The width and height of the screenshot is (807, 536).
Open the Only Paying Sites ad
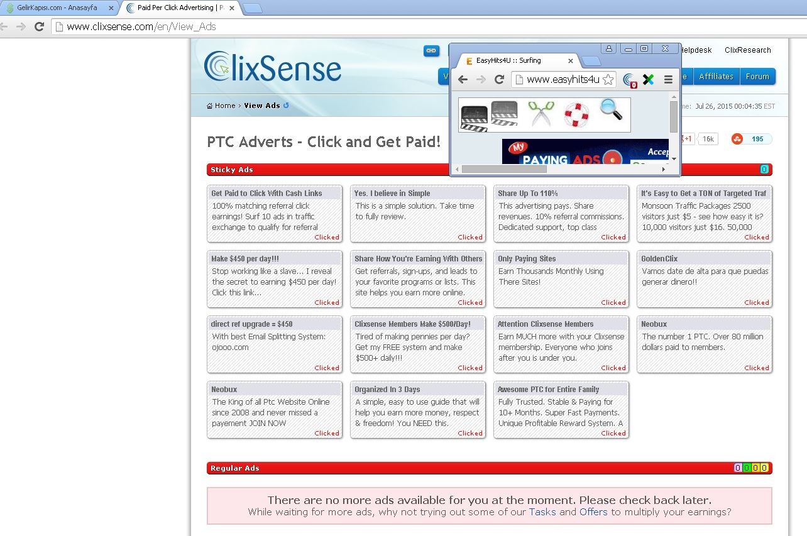(561, 279)
